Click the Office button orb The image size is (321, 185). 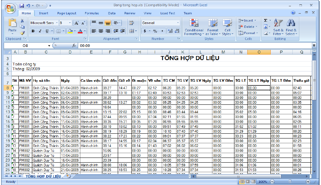coord(10,9)
